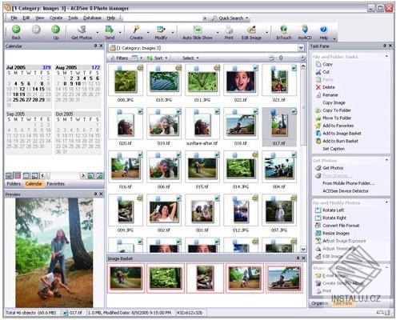Click Set Caption task
Viewport: 396px width, 320px height.
coord(334,149)
